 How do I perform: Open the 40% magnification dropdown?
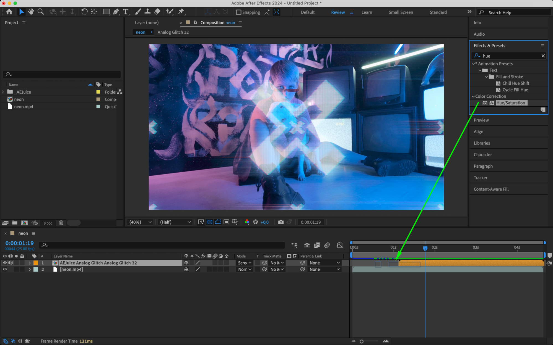pos(141,222)
